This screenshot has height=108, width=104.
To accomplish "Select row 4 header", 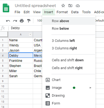I will coord(4,55).
